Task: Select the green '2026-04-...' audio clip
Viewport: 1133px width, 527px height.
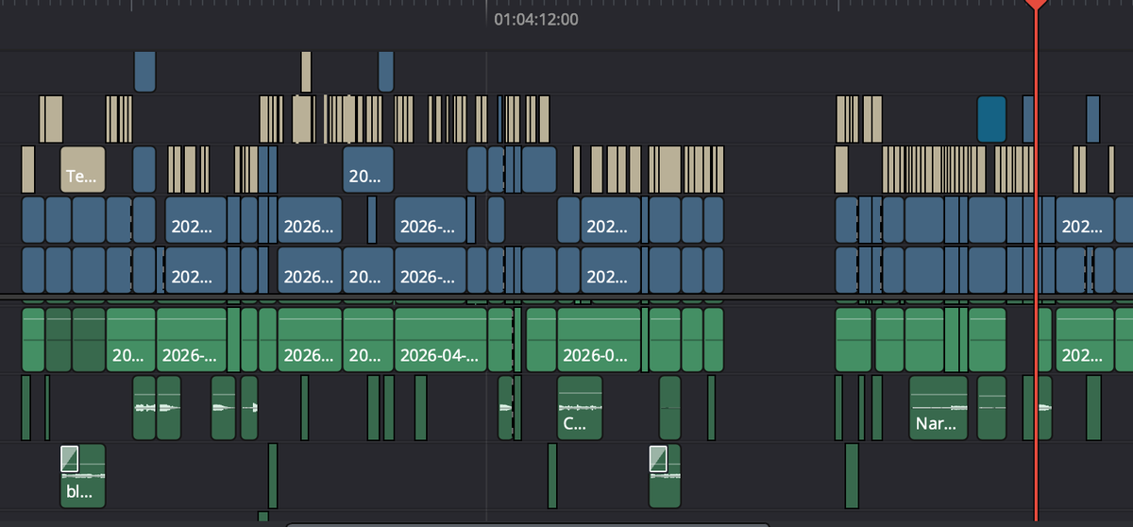Action: [441, 340]
